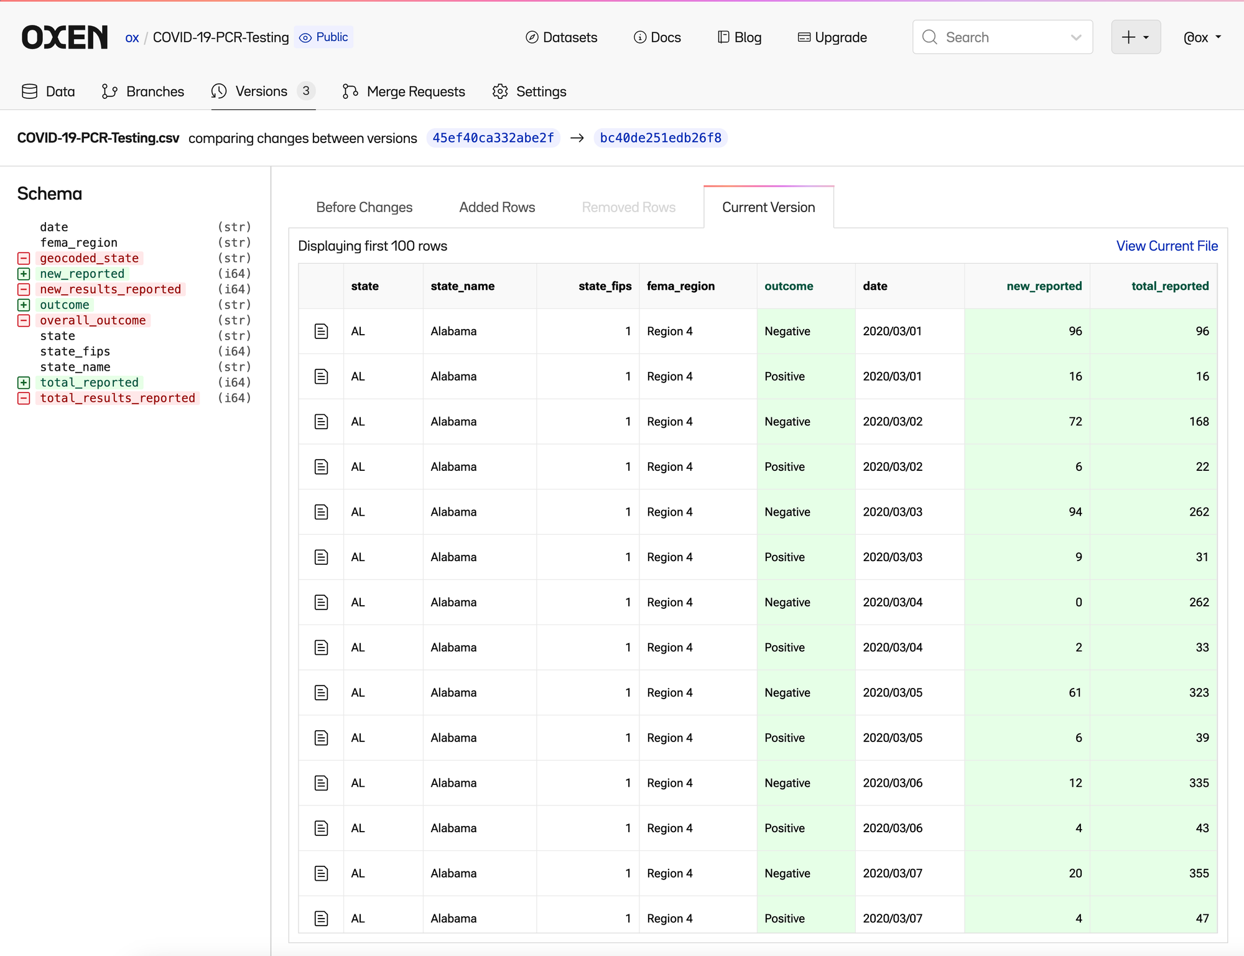Open row document icon for first Alabama row
This screenshot has height=956, width=1244.
click(321, 331)
